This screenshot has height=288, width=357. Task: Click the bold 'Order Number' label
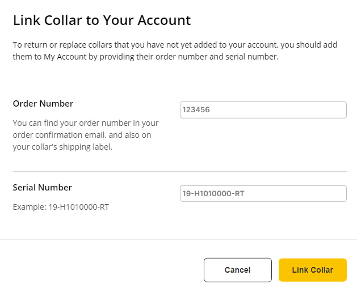pos(43,104)
